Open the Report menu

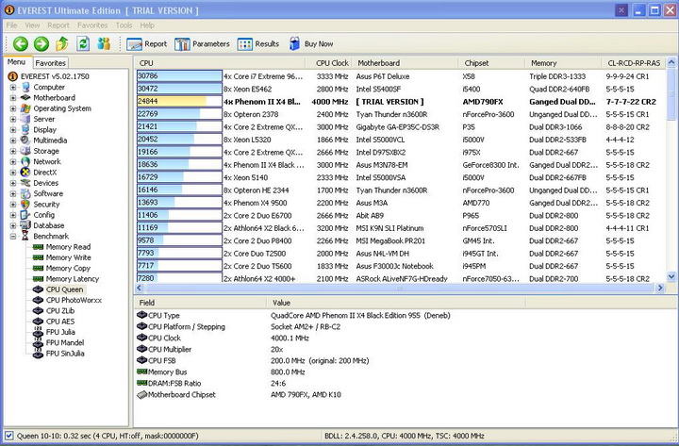pyautogui.click(x=58, y=25)
